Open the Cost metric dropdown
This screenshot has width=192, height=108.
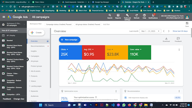click(110, 49)
